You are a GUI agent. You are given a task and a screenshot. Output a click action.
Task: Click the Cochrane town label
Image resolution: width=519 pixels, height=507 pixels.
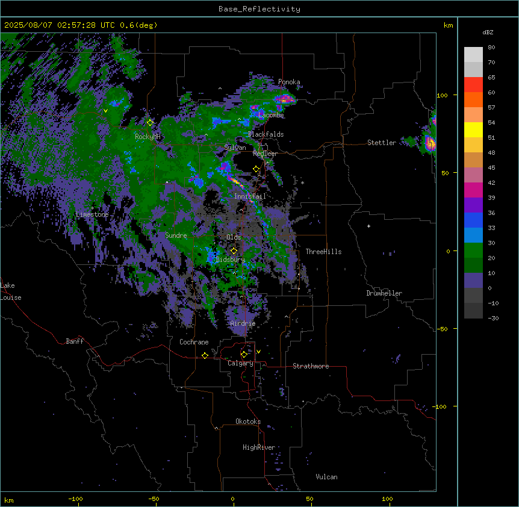tap(194, 342)
